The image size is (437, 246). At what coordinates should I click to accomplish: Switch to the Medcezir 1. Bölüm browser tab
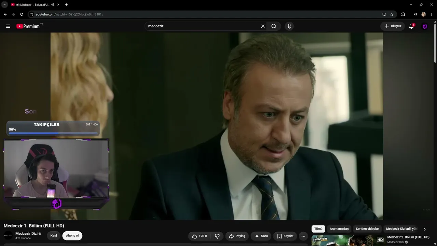point(32,5)
